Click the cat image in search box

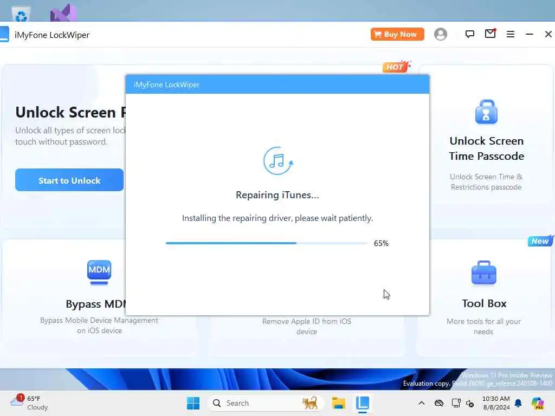click(x=309, y=403)
